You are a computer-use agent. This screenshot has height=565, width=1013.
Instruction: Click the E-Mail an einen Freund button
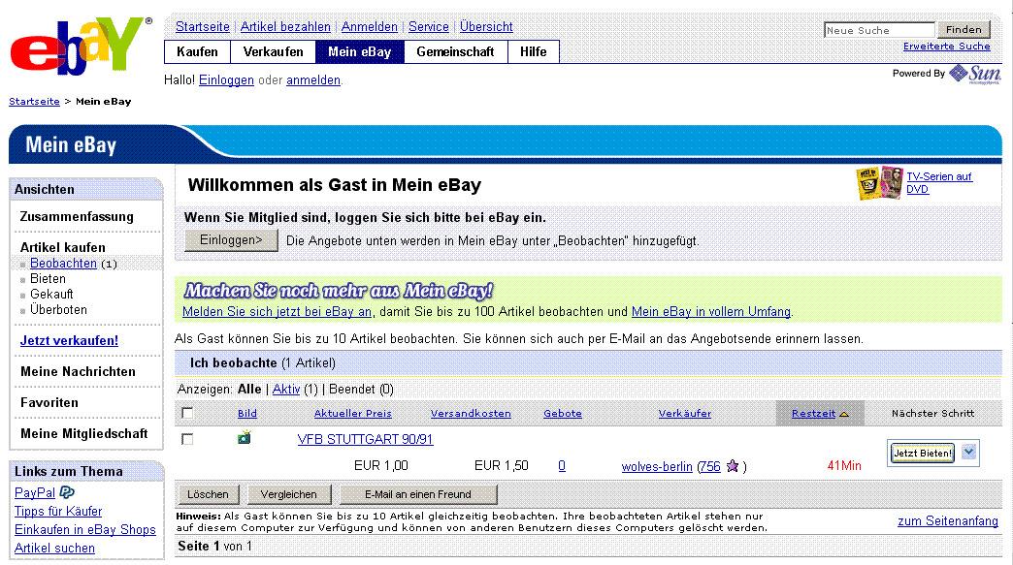418,494
